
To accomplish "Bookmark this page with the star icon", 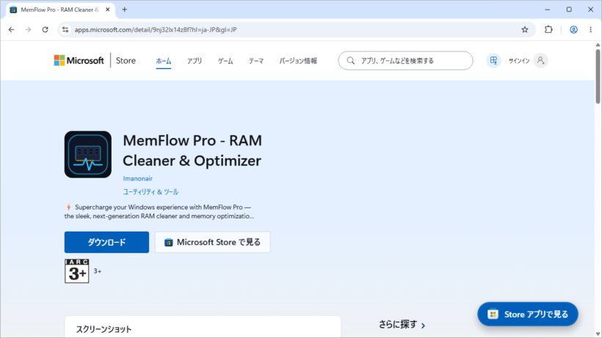I will [x=524, y=29].
